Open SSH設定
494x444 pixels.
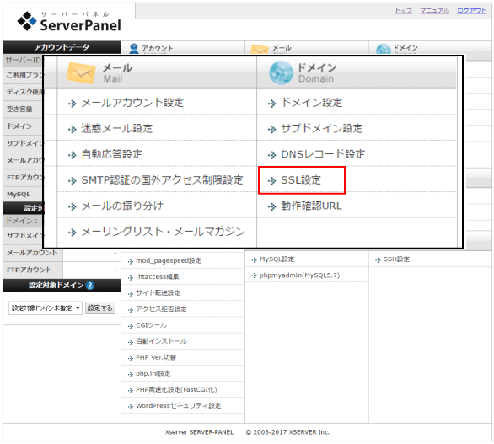point(396,259)
